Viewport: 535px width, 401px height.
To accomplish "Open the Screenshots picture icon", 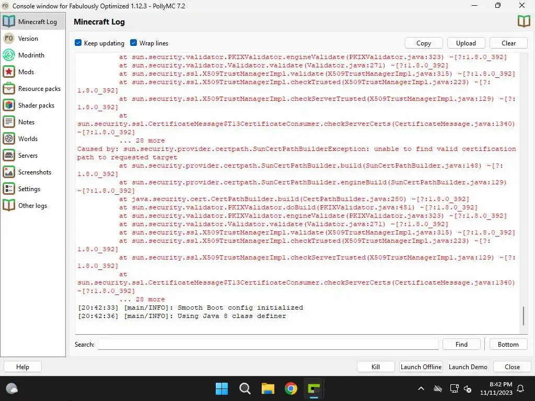I will tap(9, 172).
